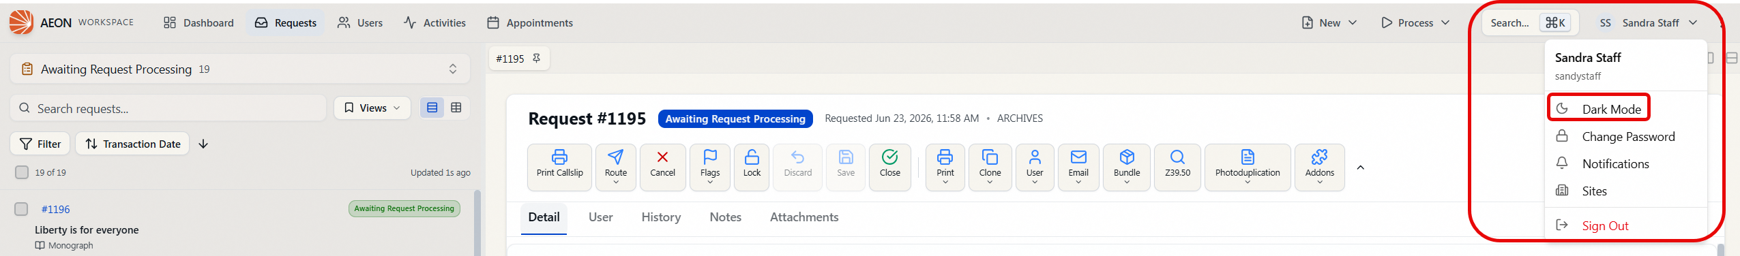Open the Bundle dropdown
Screen dimensions: 1740x256
(1127, 167)
